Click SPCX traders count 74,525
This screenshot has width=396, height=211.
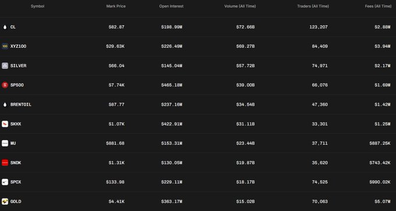320,182
